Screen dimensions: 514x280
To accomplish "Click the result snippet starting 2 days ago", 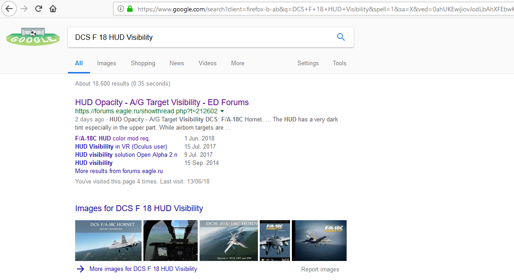I will click(x=206, y=124).
